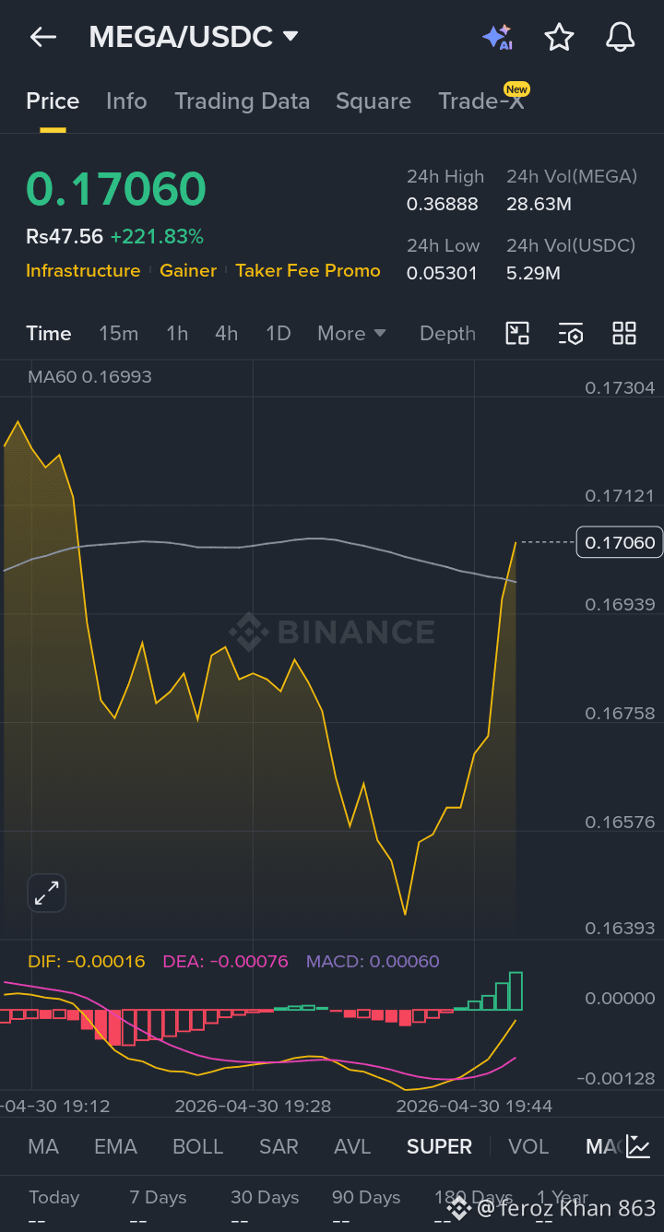Screen dimensions: 664x1232
Task: Click the 24h Vol(MEGA) value 28.63M
Action: click(539, 204)
